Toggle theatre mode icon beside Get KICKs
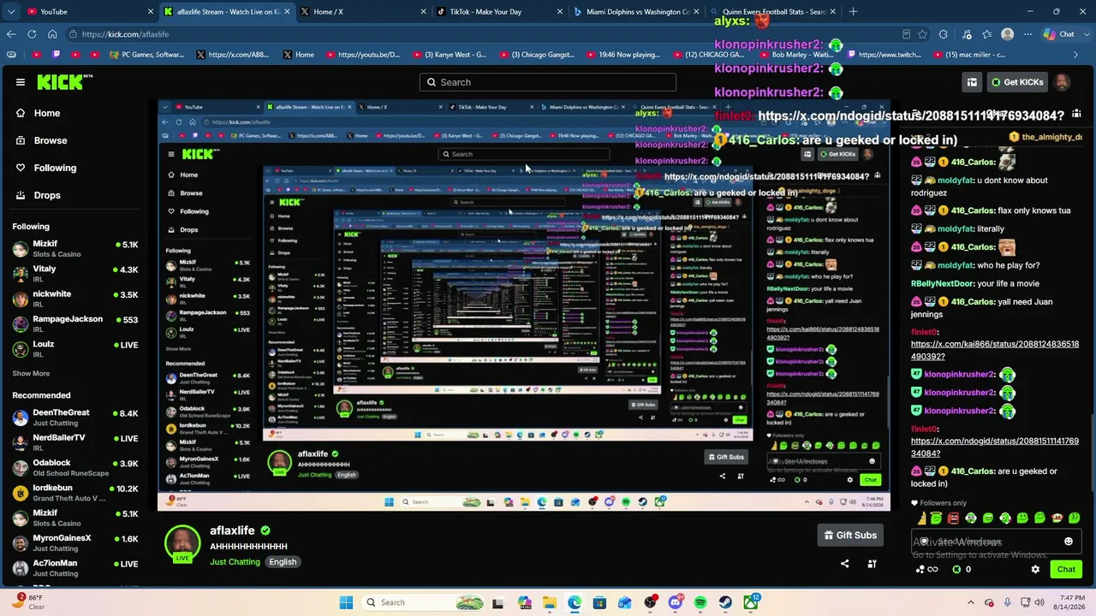The width and height of the screenshot is (1096, 616). 972,82
